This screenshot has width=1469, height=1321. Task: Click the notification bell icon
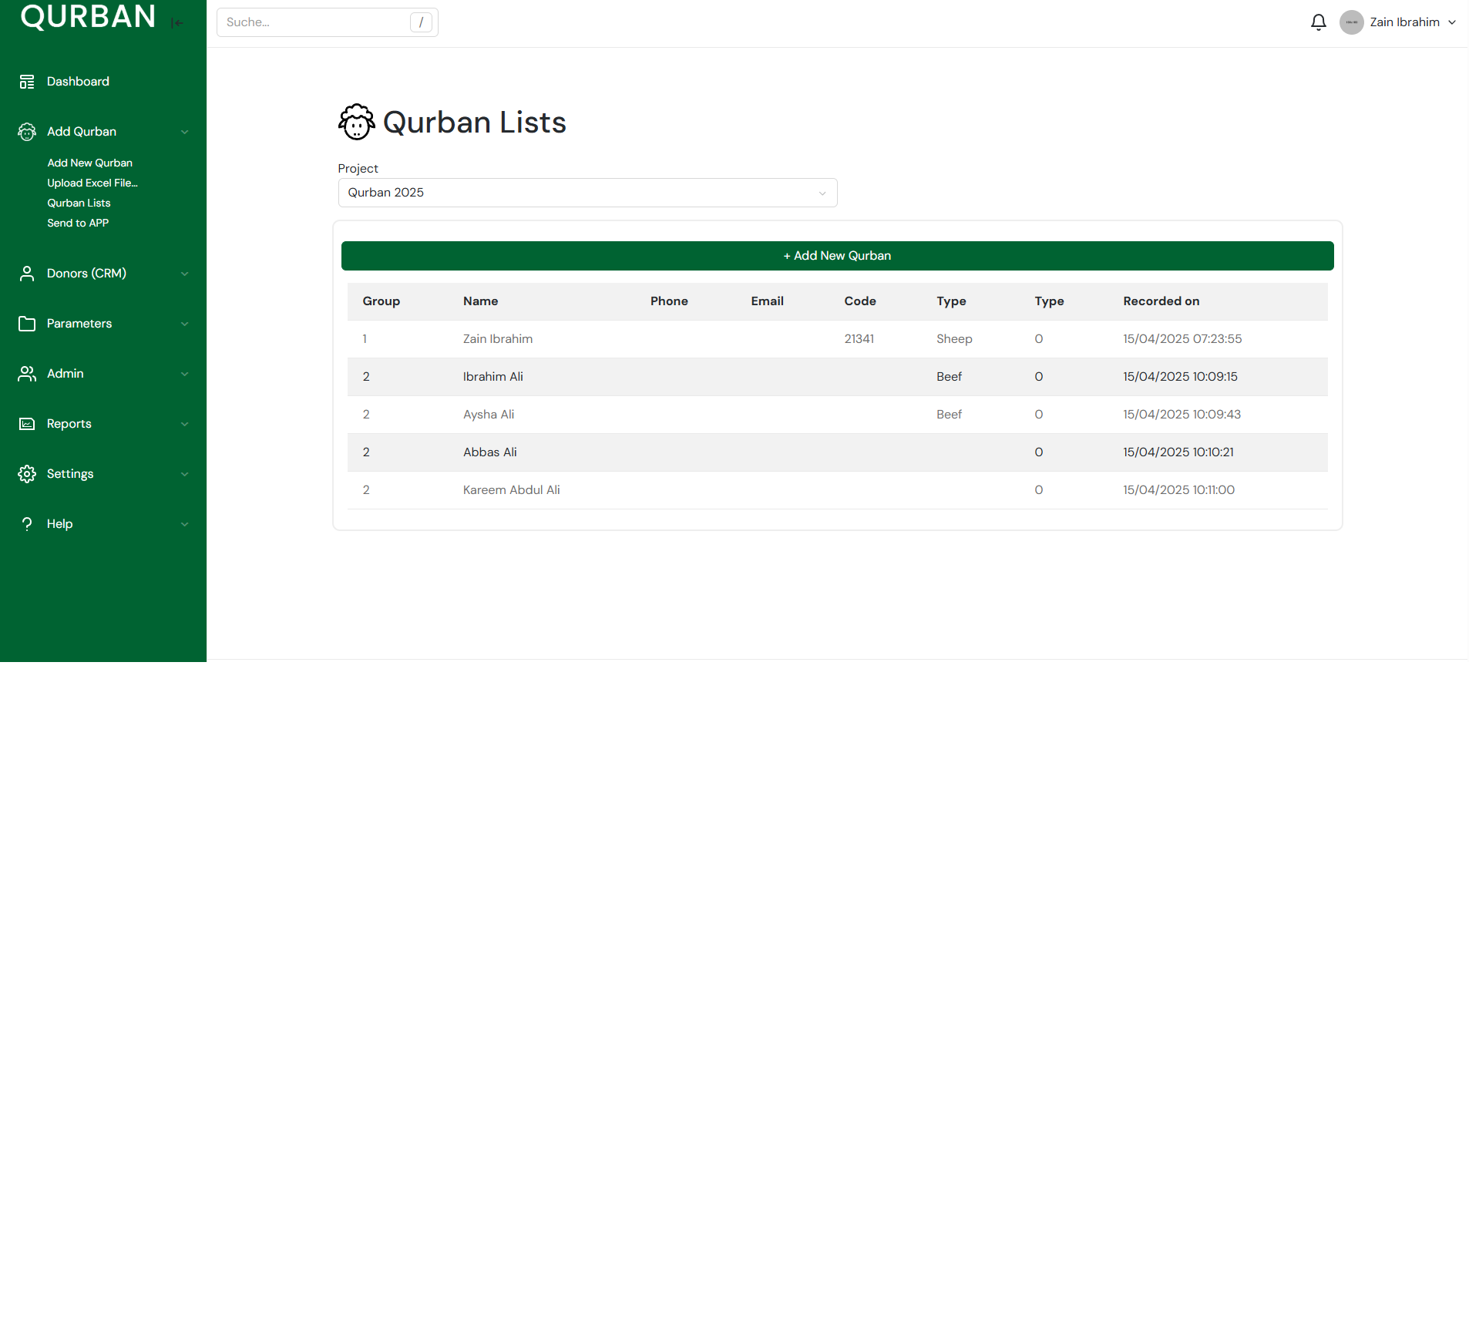pos(1318,22)
